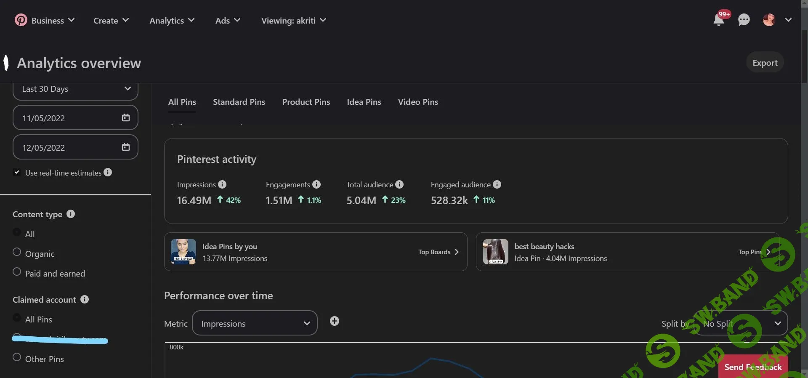Click the profile avatar picture

point(769,20)
